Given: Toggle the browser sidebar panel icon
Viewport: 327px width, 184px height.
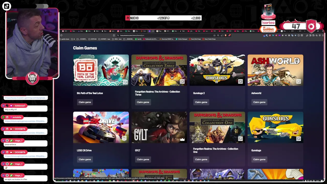Looking at the screenshot, I should [x=310, y=35].
